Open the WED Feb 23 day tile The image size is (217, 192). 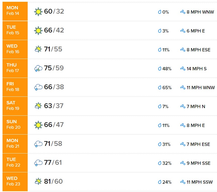[15, 182]
